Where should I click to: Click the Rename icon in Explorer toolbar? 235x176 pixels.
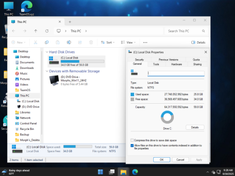69,42
